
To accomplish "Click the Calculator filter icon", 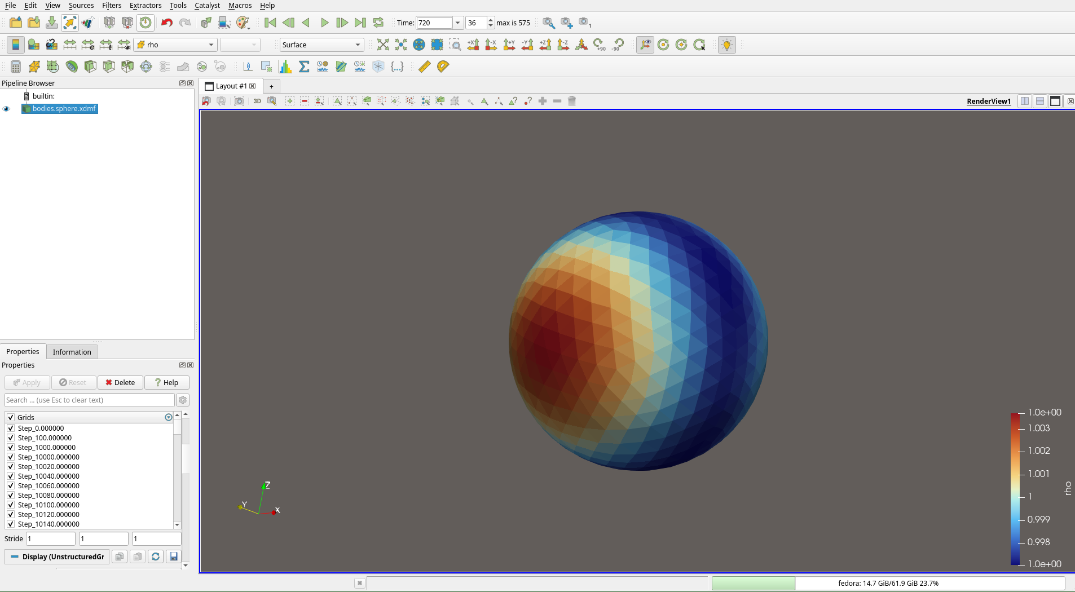I will (x=16, y=67).
